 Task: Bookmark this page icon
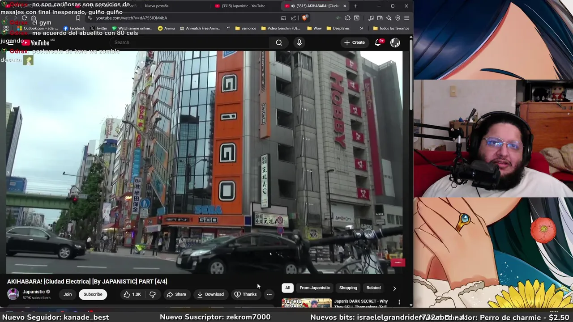click(x=78, y=18)
